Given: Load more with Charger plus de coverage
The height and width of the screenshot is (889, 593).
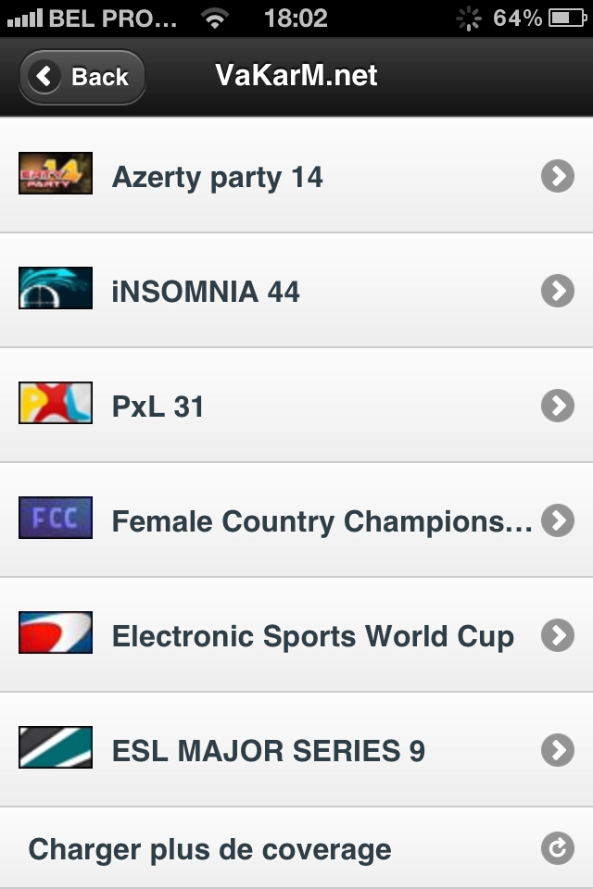Looking at the screenshot, I should pyautogui.click(x=210, y=849).
